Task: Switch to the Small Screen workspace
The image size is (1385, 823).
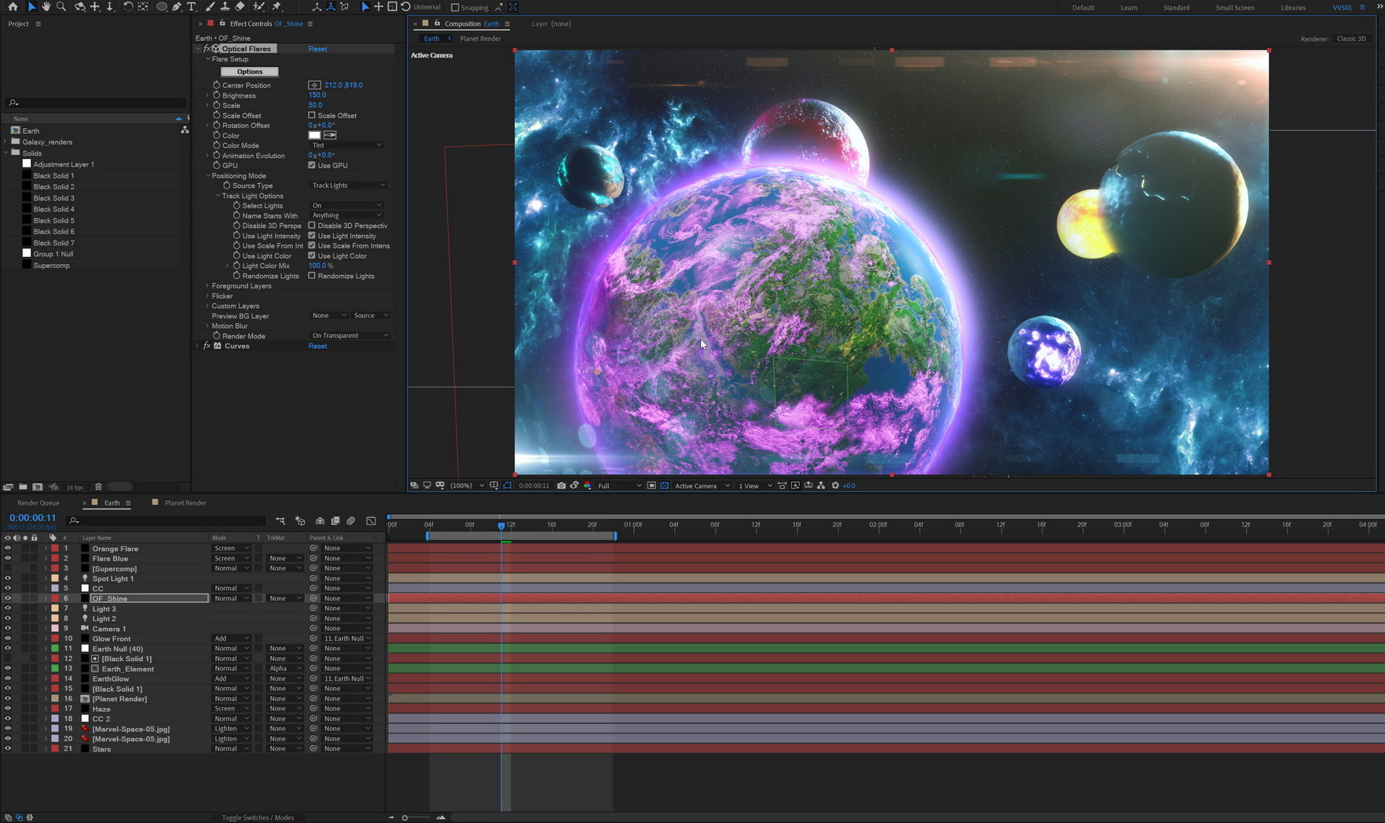Action: point(1234,8)
